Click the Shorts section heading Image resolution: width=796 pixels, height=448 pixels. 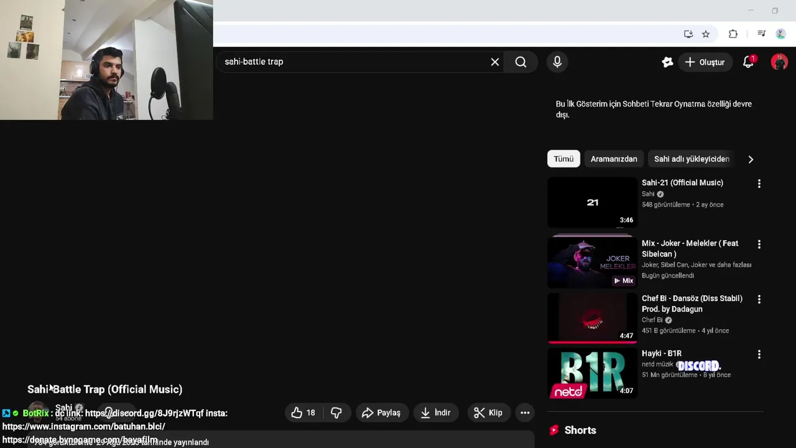(580, 430)
